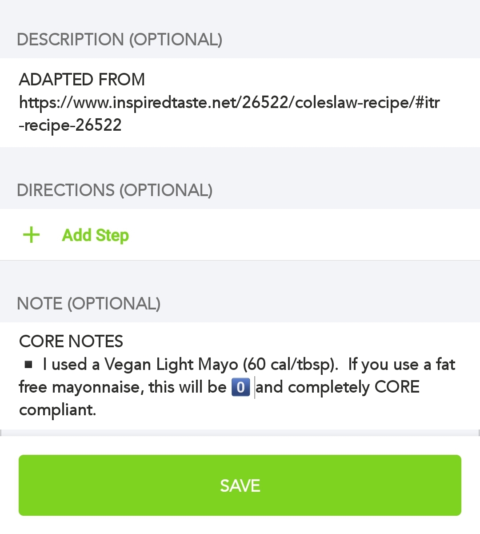Click '(60 cal/tbsp)' in the note
This screenshot has width=480, height=534.
(x=291, y=365)
